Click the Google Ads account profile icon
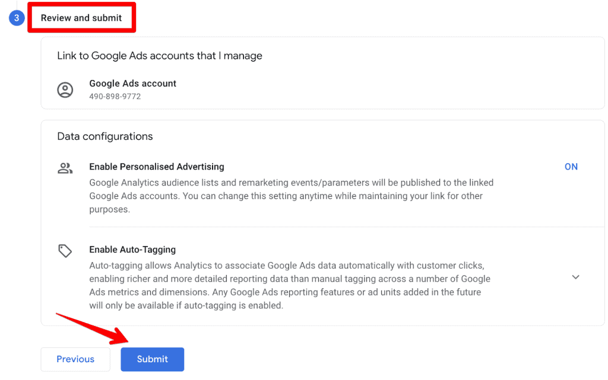 pos(65,90)
